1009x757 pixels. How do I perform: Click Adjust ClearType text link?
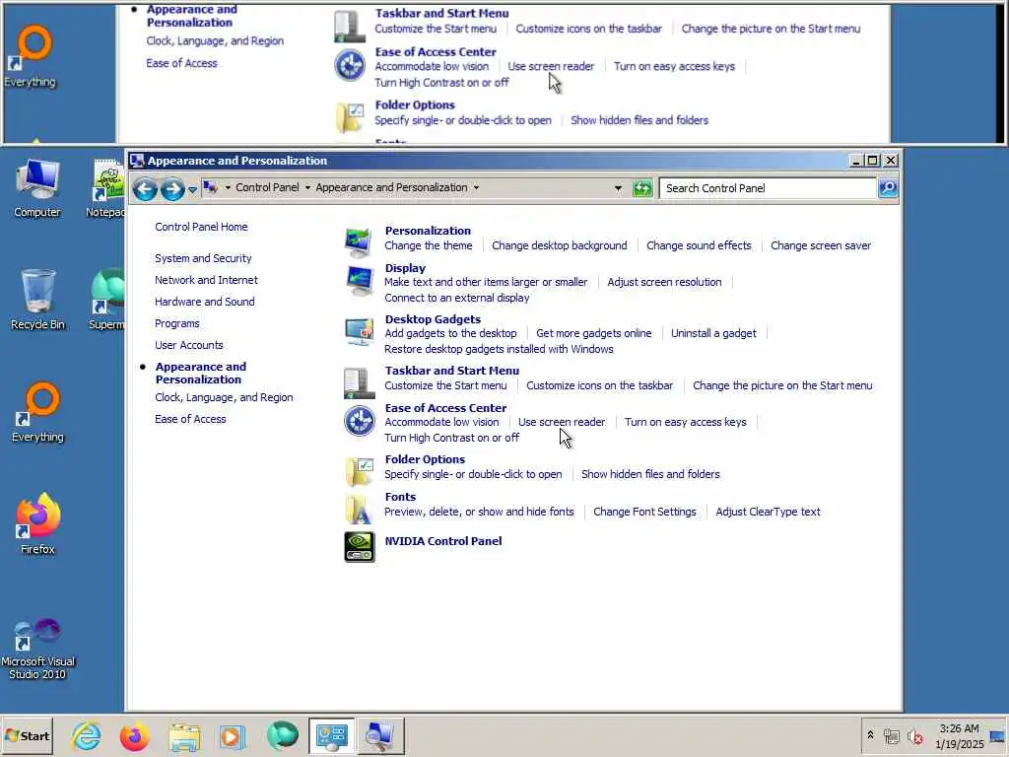(768, 512)
